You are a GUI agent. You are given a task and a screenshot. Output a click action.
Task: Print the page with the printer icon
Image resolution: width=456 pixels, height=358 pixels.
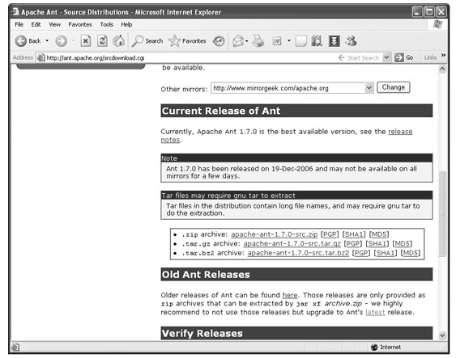coord(258,41)
